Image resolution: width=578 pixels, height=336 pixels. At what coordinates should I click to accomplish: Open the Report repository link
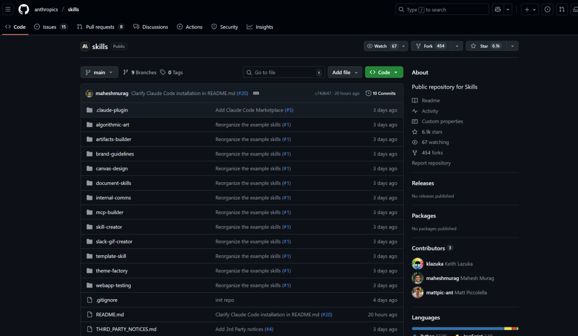pyautogui.click(x=431, y=163)
